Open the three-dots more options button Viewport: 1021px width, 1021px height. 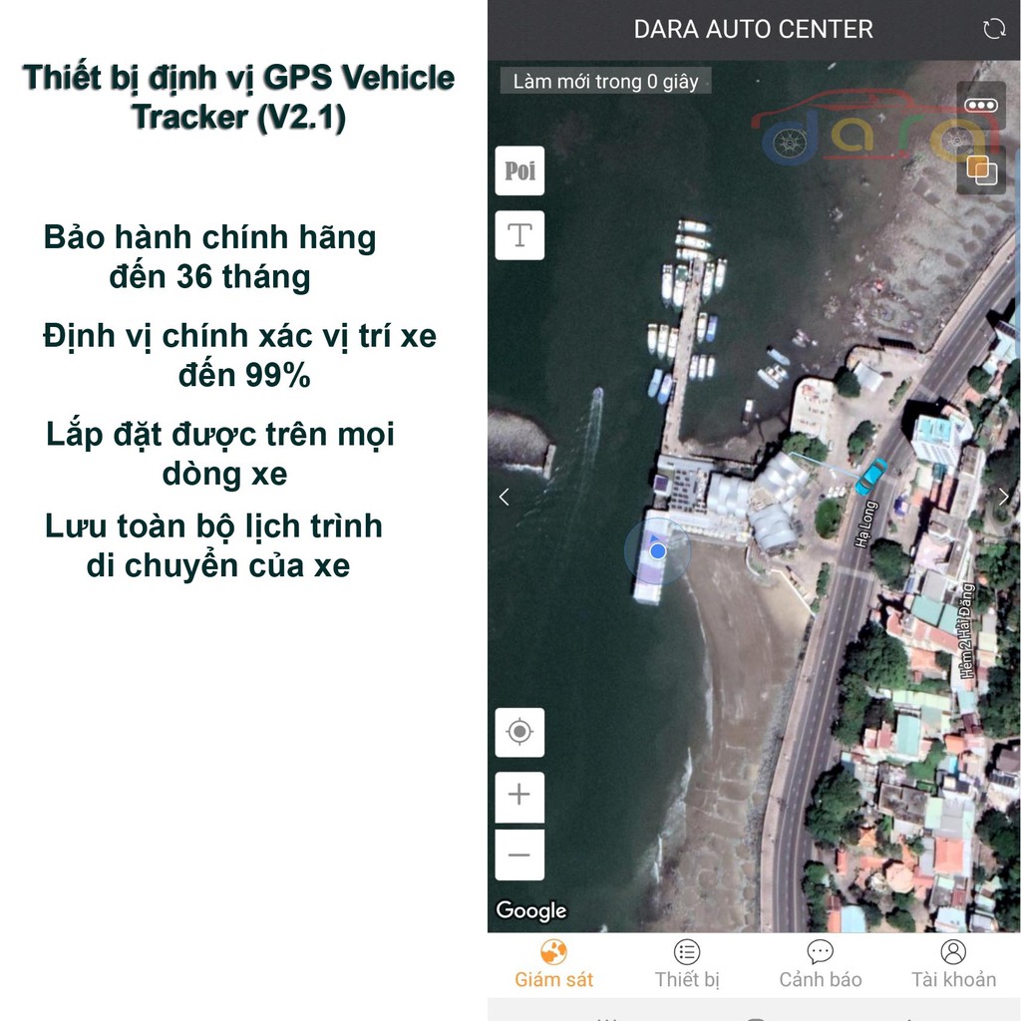(981, 105)
